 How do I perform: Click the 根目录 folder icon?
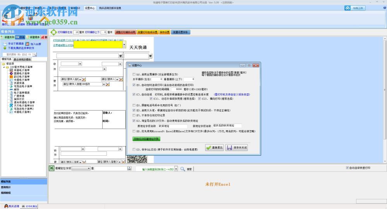click(x=4, y=64)
